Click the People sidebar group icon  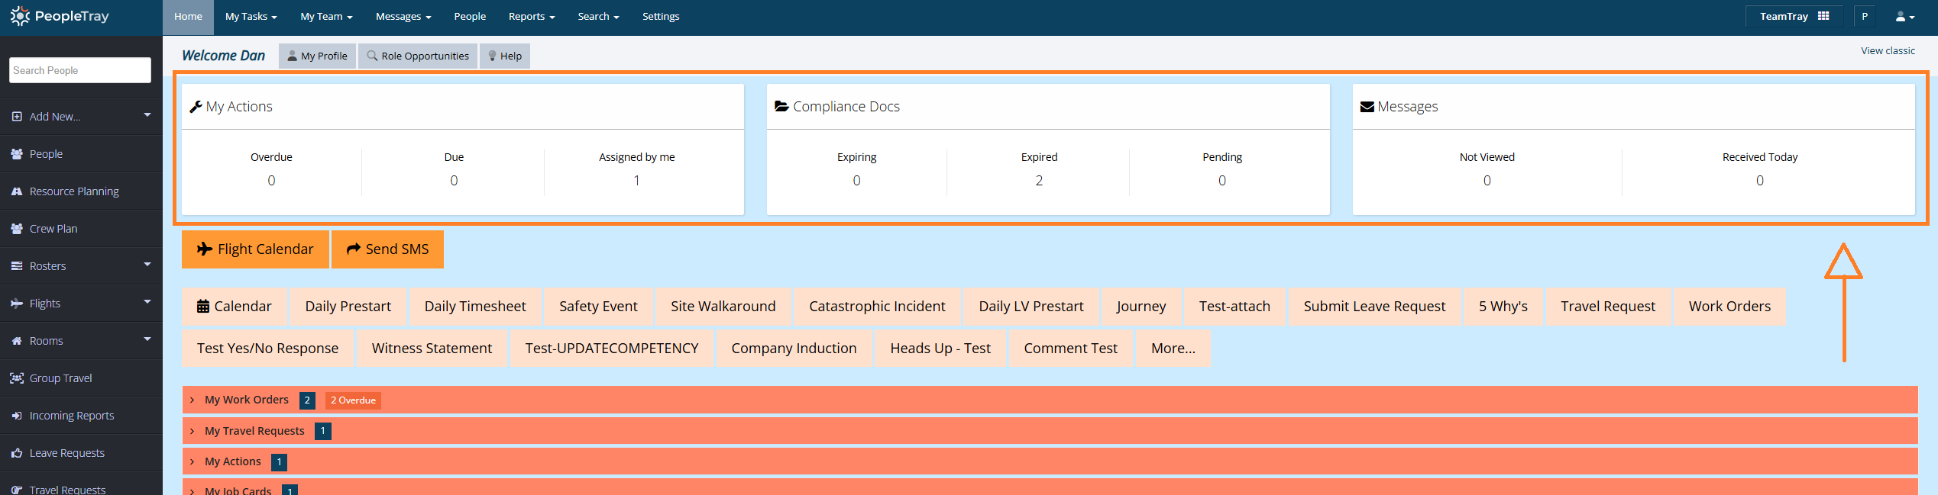point(17,154)
